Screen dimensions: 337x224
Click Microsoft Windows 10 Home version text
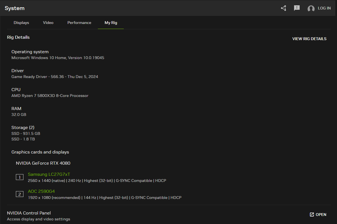(x=58, y=58)
